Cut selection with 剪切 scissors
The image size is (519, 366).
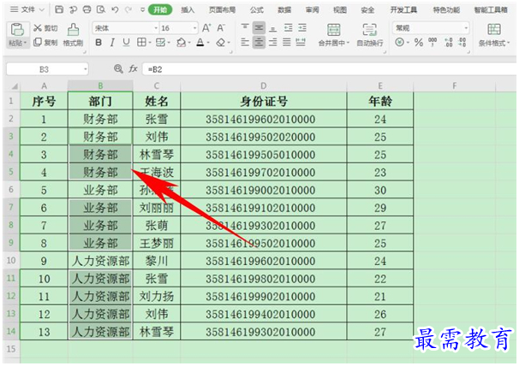pyautogui.click(x=45, y=28)
